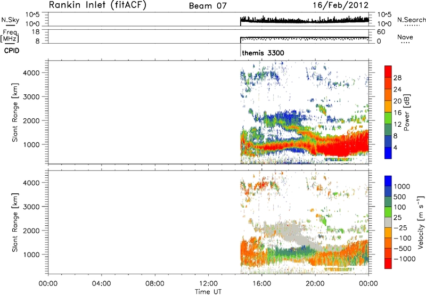Click the 'N.Search' legend label
The height and width of the screenshot is (295, 426).
coord(412,20)
